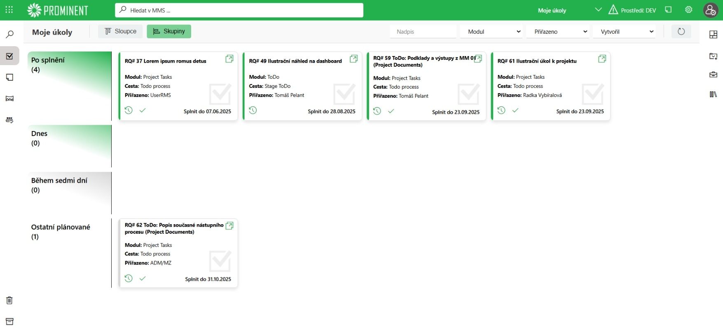Click the refresh button beside the filters
Screen dimensions: 723x335
[681, 32]
